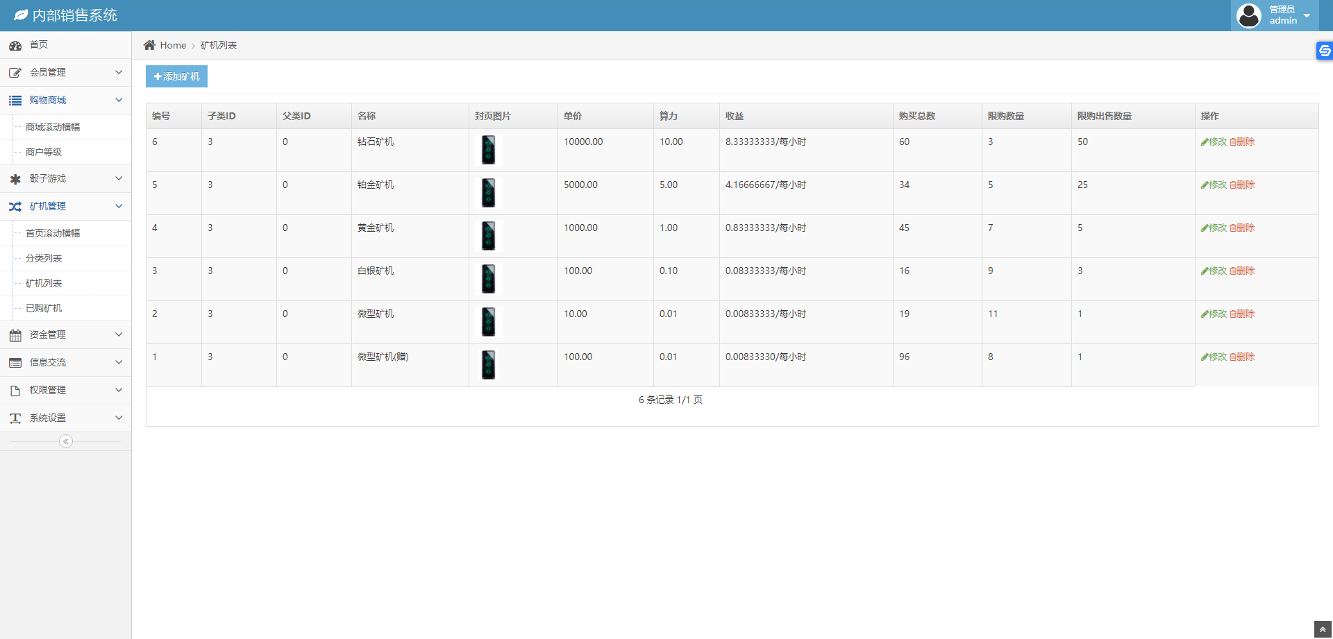The width and height of the screenshot is (1333, 639).
Task: Open 已购矿机 in sidebar
Action: click(44, 308)
